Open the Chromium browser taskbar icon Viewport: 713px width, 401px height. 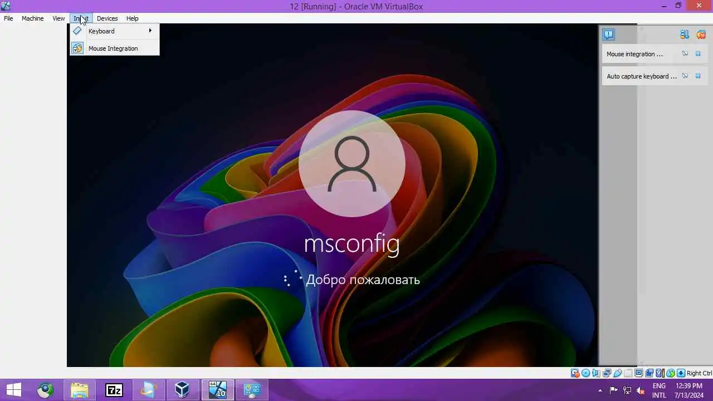point(46,390)
